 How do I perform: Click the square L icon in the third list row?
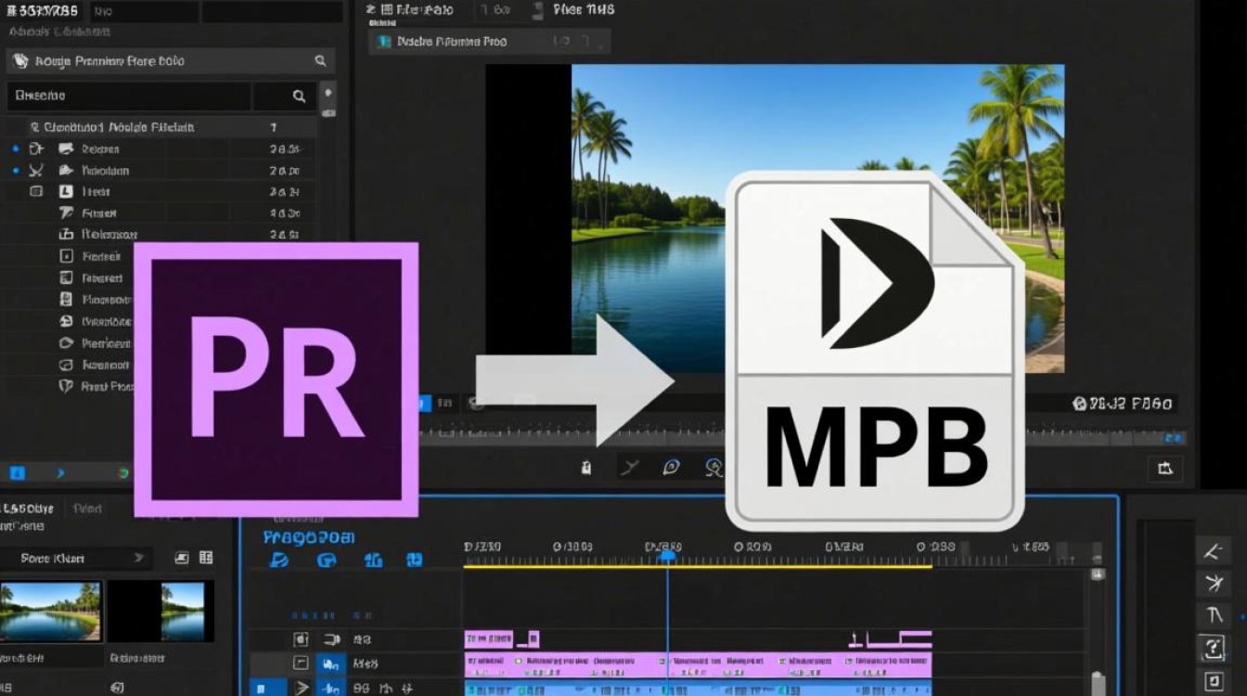66,191
